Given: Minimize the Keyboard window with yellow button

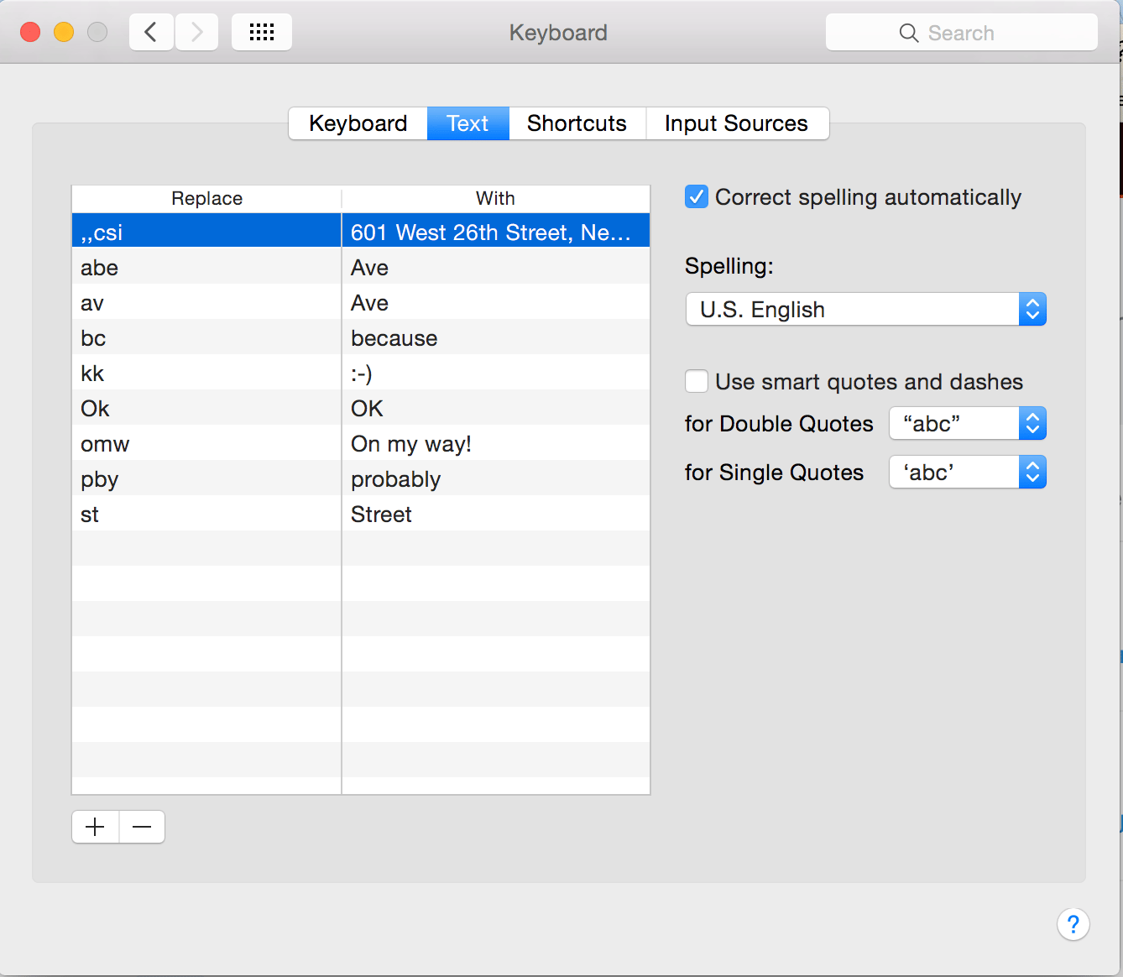Looking at the screenshot, I should (x=64, y=32).
